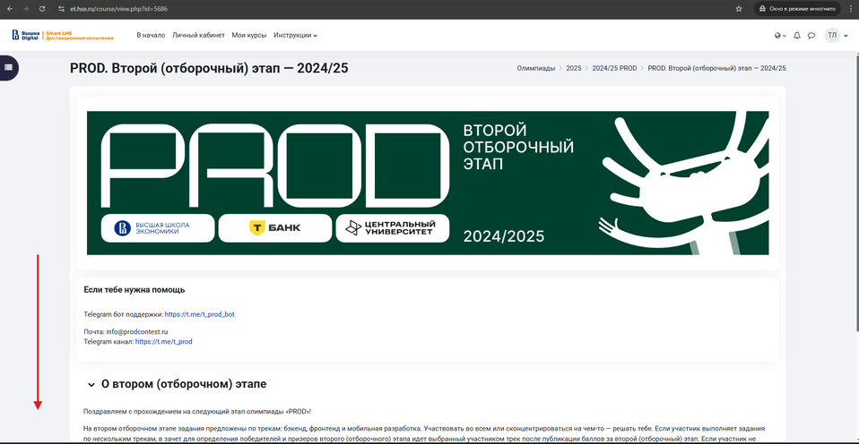Screen dimensions: 859x444
Task: Expand the Инструкции dropdown menu
Action: [295, 35]
